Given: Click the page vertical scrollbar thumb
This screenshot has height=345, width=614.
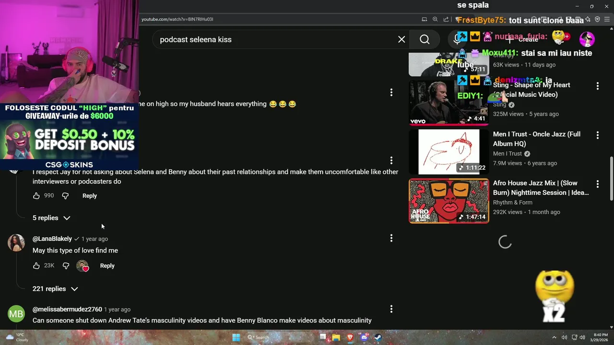Looking at the screenshot, I should tap(611, 178).
